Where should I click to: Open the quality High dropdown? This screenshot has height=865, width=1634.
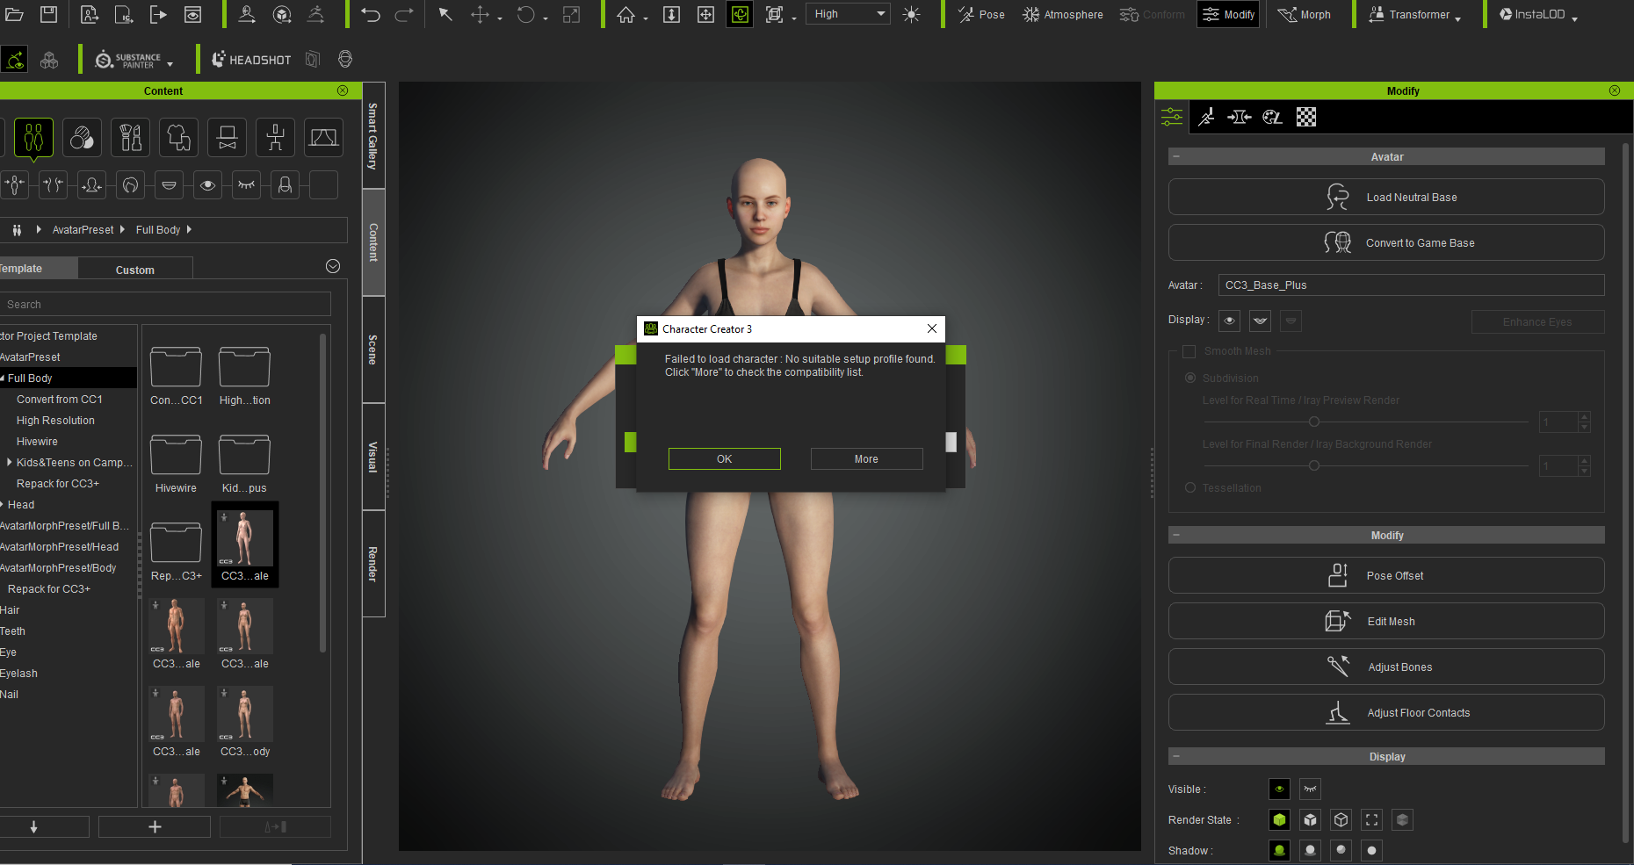coord(849,14)
